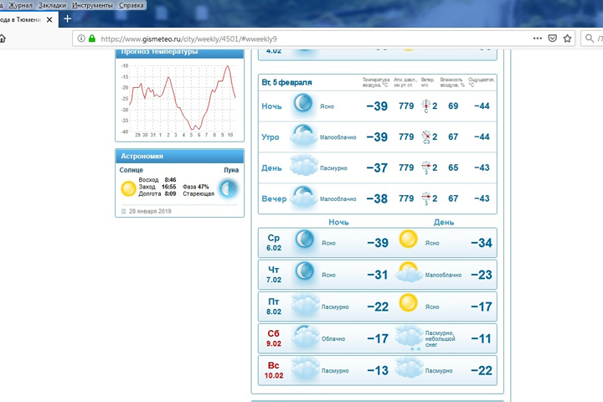
Task: Click the bookmark star icon
Action: pyautogui.click(x=567, y=39)
